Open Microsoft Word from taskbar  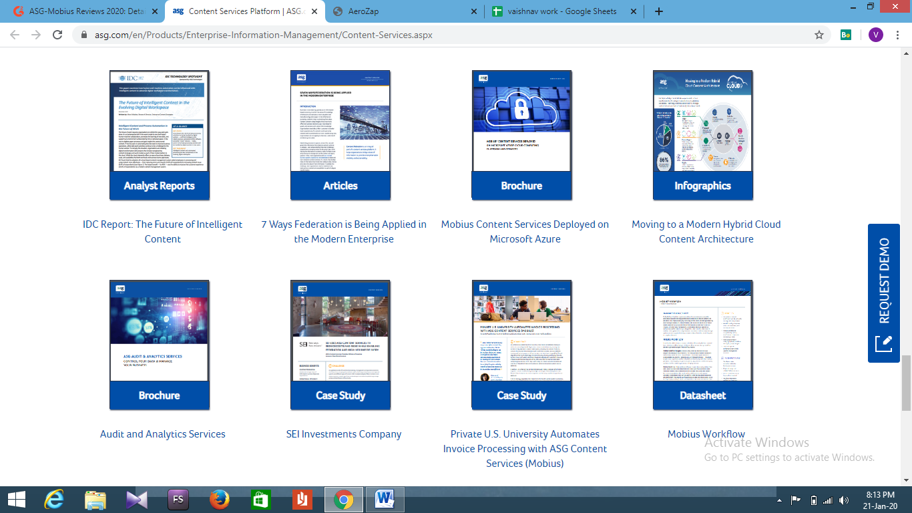pos(385,500)
